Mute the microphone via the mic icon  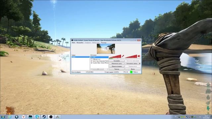tap(123, 56)
